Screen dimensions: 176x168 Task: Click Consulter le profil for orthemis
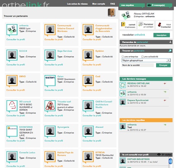pyautogui.click(x=16, y=39)
